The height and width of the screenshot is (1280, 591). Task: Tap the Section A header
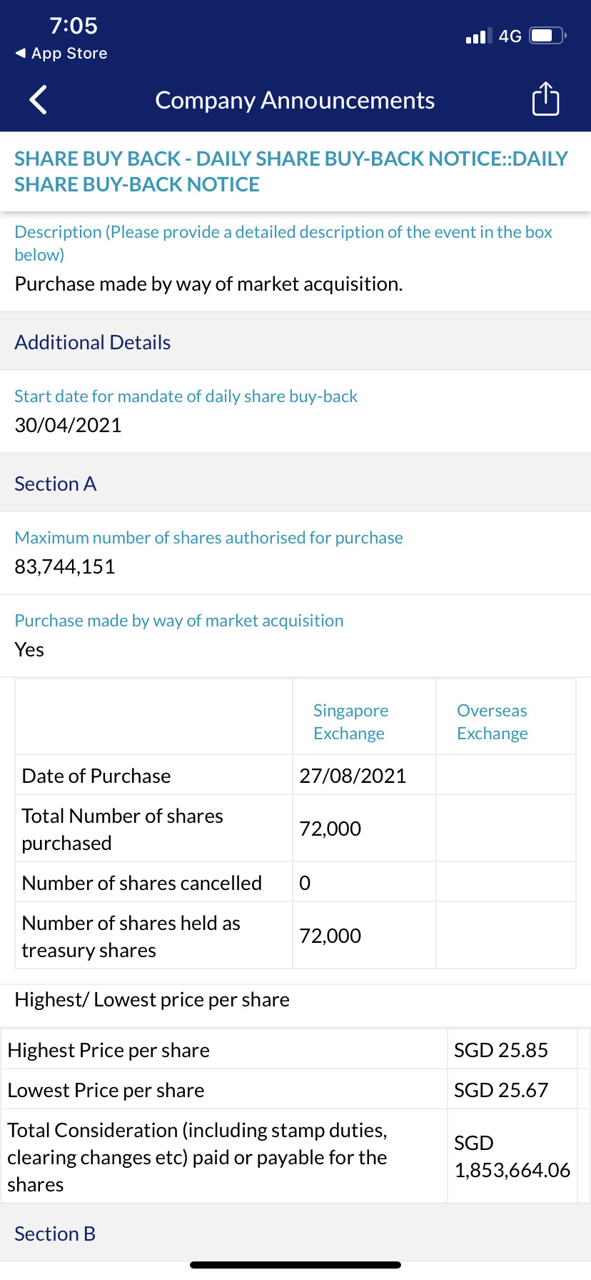56,484
